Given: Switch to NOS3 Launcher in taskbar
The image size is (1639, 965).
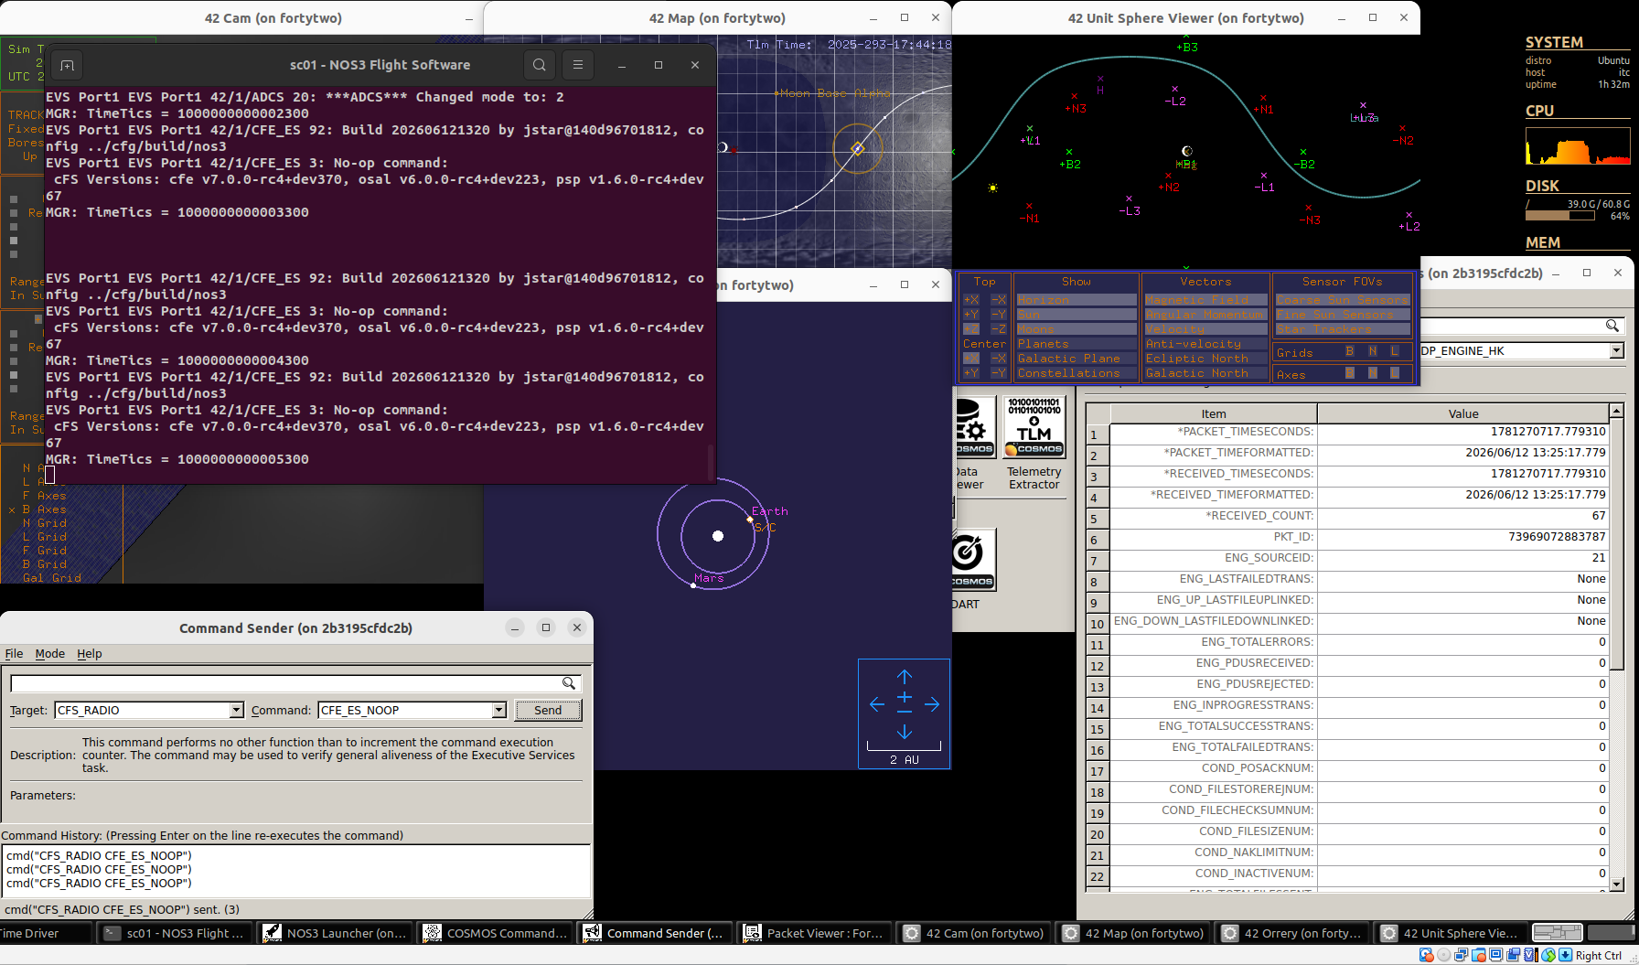Looking at the screenshot, I should [x=336, y=933].
